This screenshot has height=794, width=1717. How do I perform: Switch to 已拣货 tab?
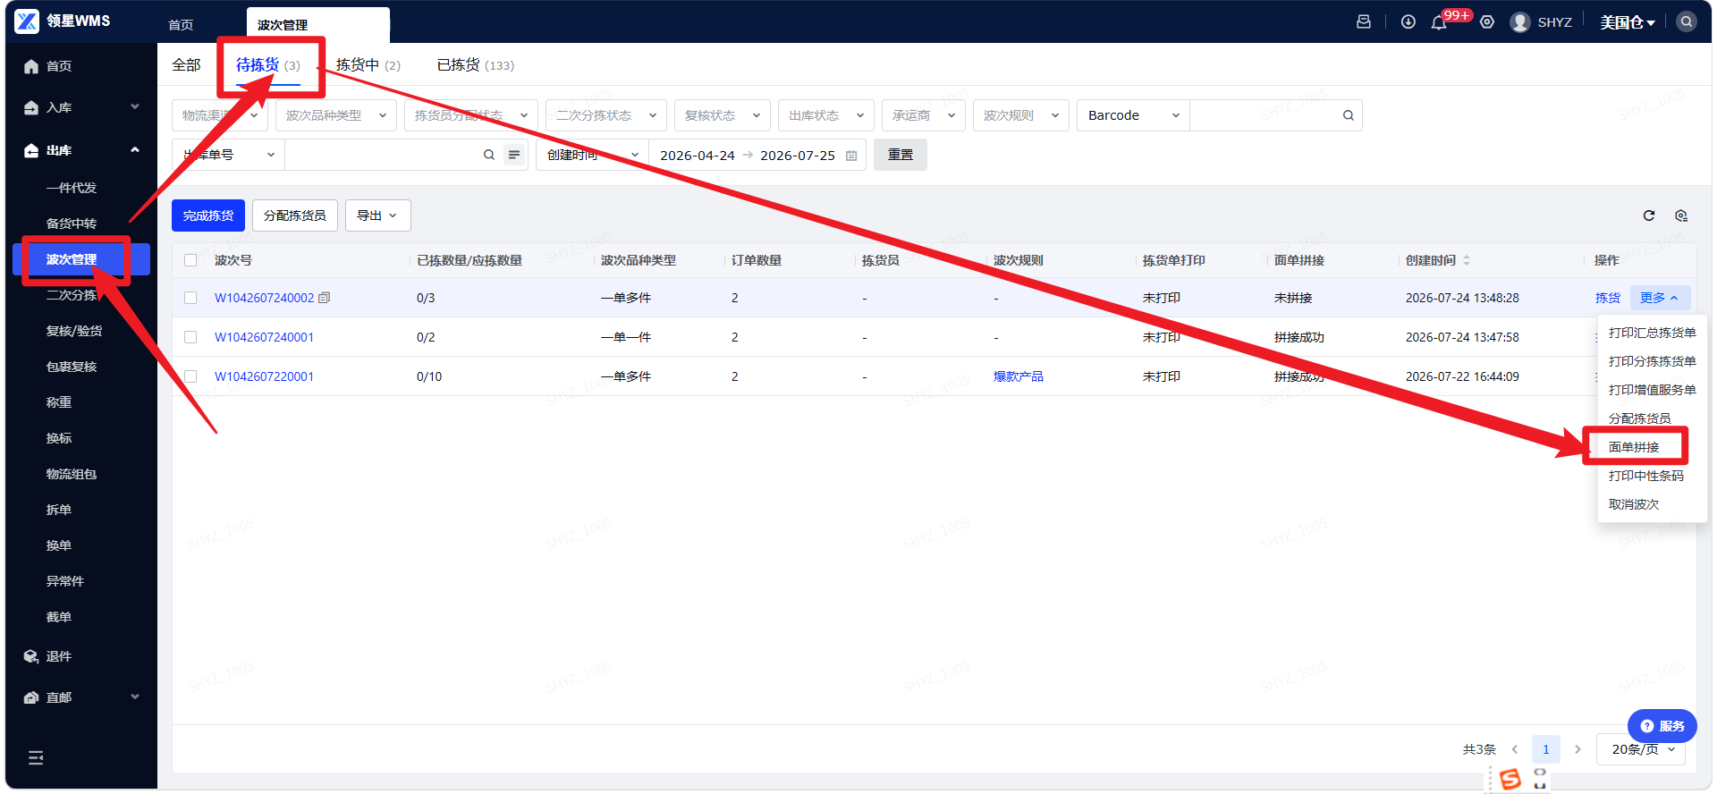476,65
